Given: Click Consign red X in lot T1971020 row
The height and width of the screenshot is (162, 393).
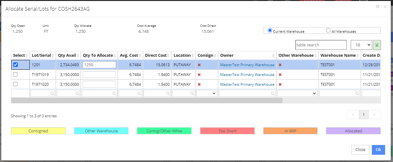Looking at the screenshot, I should 199,84.
